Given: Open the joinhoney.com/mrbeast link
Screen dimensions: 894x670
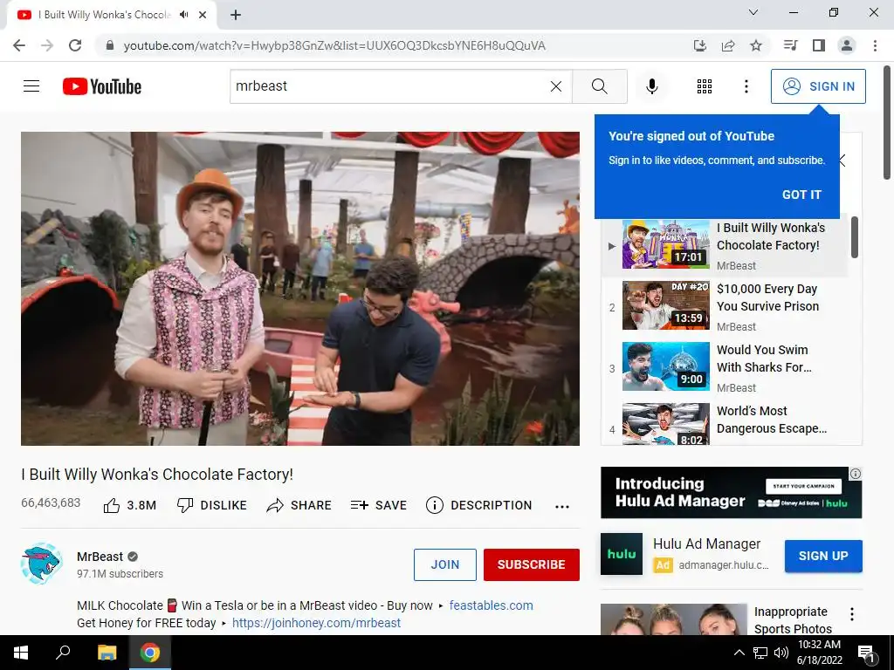Looking at the screenshot, I should pos(316,623).
